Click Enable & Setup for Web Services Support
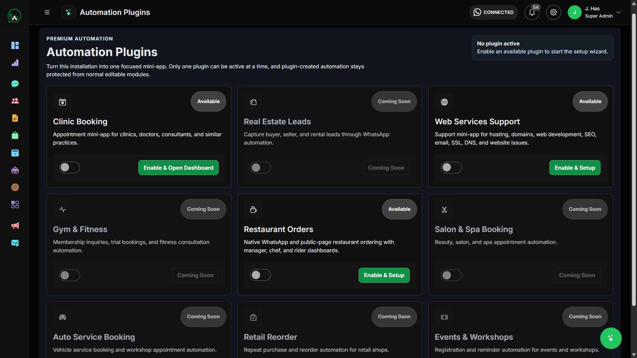637x358 pixels. pyautogui.click(x=575, y=168)
